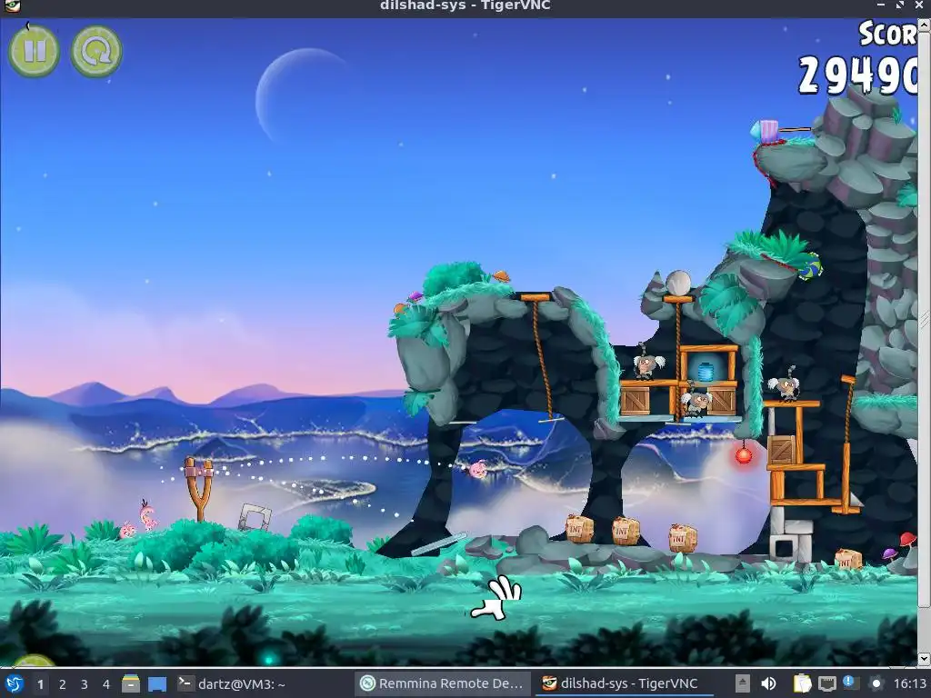Switch to workspace 4
The width and height of the screenshot is (931, 698).
click(x=106, y=684)
